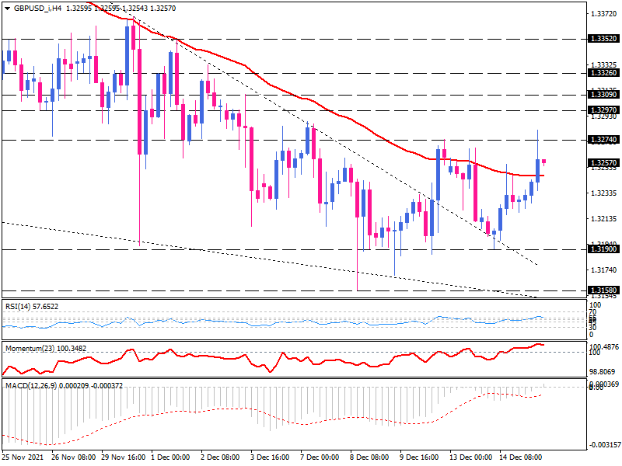
Task: Click the current price label 1.32570
Action: (603, 163)
